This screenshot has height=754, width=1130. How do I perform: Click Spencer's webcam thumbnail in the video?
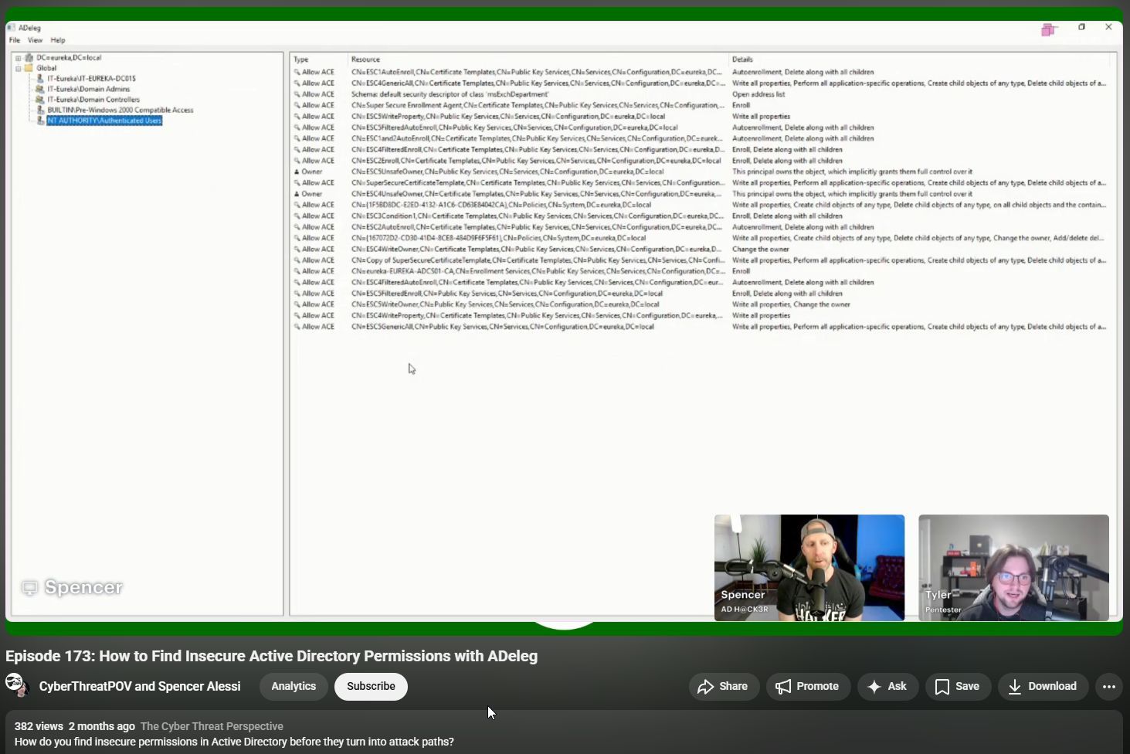pyautogui.click(x=809, y=568)
